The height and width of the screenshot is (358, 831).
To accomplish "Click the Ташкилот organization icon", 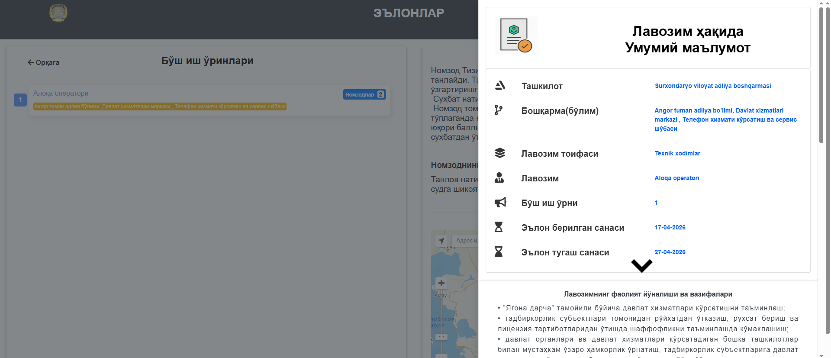I will (x=500, y=86).
